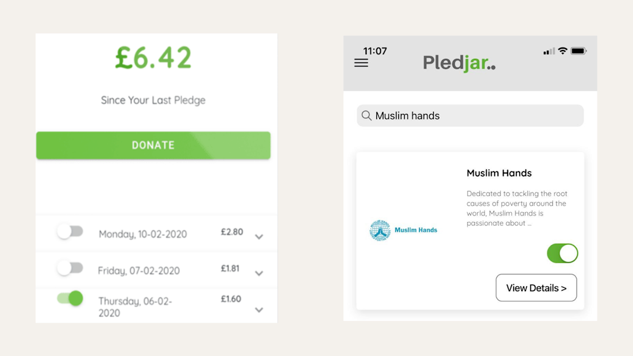The width and height of the screenshot is (633, 356).
Task: Select the Monday, 10-02-2020 row label
Action: [143, 234]
